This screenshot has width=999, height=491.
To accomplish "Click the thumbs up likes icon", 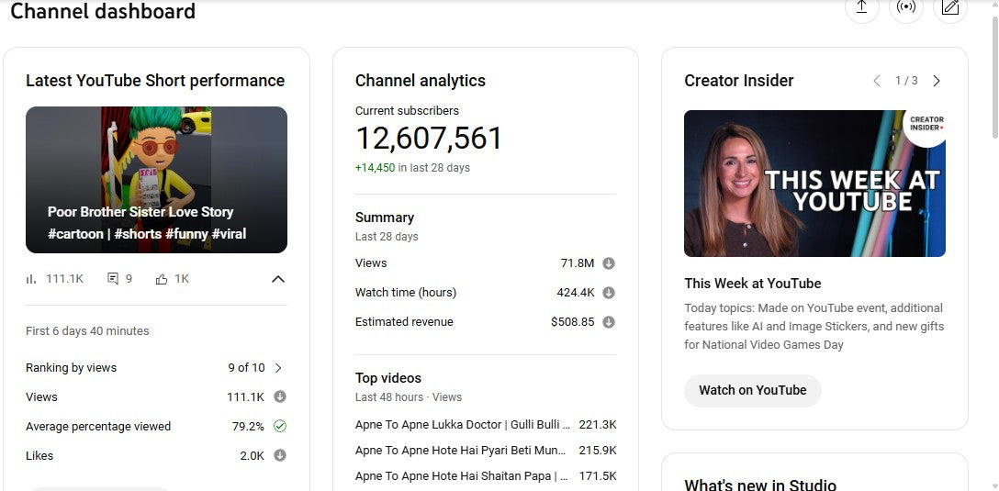I will tap(162, 279).
